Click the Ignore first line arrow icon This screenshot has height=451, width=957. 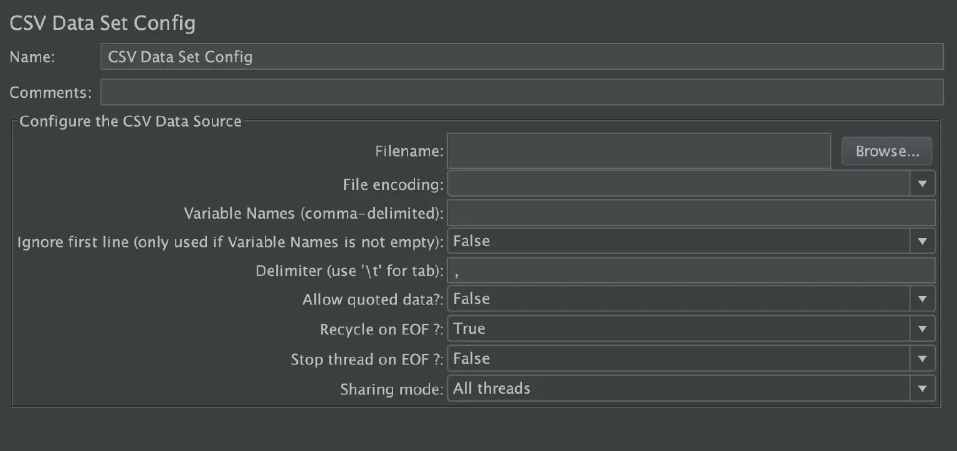[923, 241]
